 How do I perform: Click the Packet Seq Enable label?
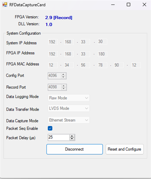[22, 128]
